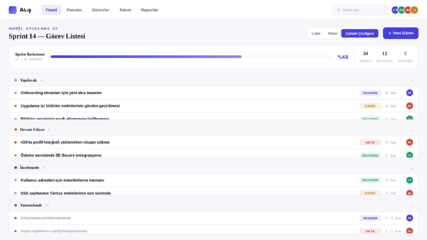Click the red 3 GECİKEN stat

pos(405,57)
